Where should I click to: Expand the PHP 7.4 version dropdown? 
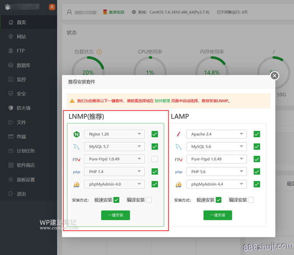tap(114, 172)
